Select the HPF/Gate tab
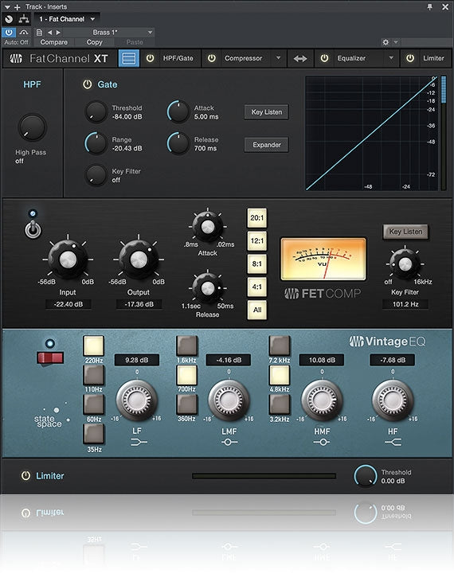This screenshot has width=454, height=574. [x=178, y=58]
